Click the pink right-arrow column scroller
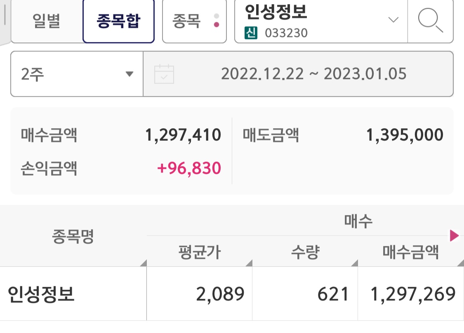Viewport: 464px width, 333px height. pos(454,236)
